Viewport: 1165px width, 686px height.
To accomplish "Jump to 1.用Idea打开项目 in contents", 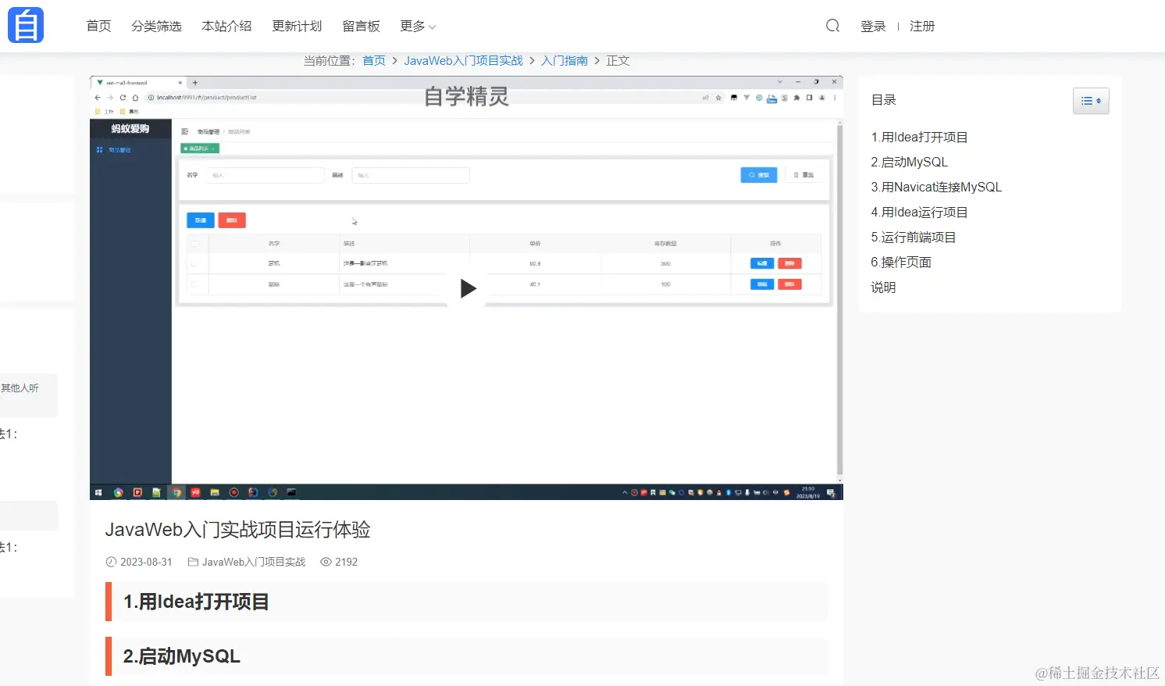I will click(x=919, y=137).
